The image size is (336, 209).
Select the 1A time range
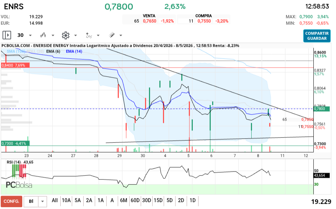101,200
